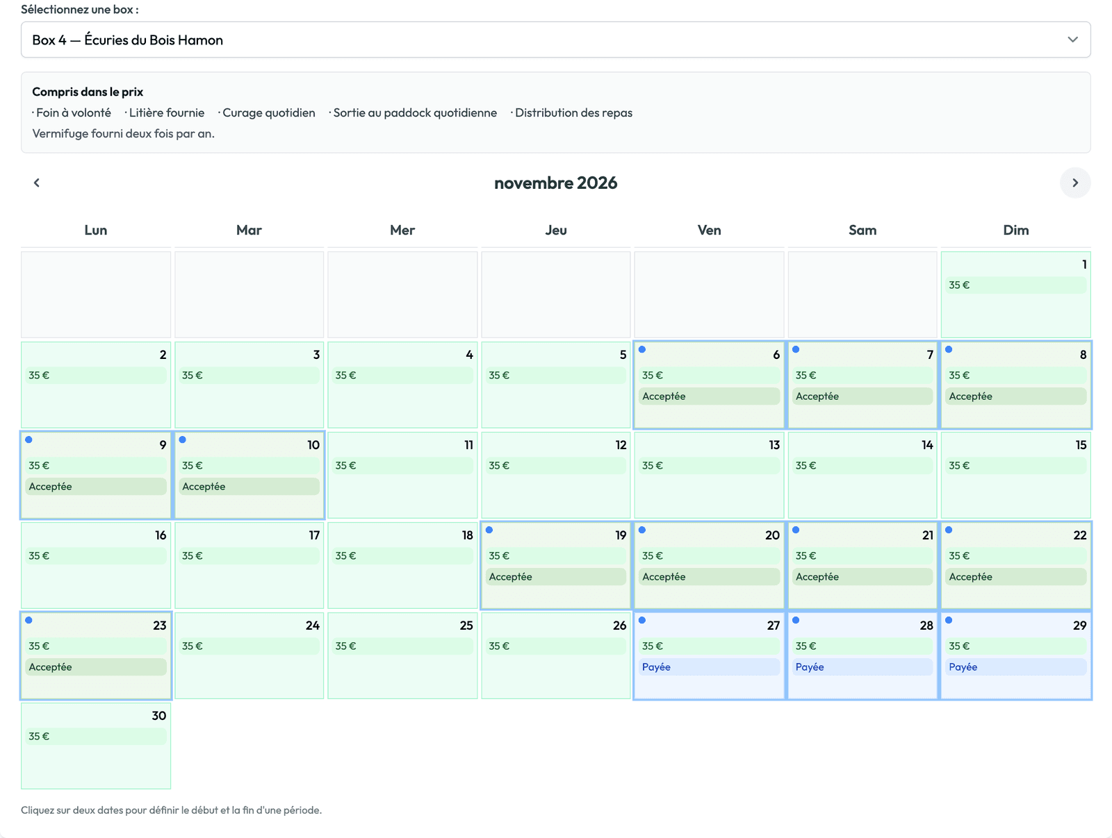The height and width of the screenshot is (838, 1112).
Task: Click the Foin à volonté item
Action: point(72,112)
